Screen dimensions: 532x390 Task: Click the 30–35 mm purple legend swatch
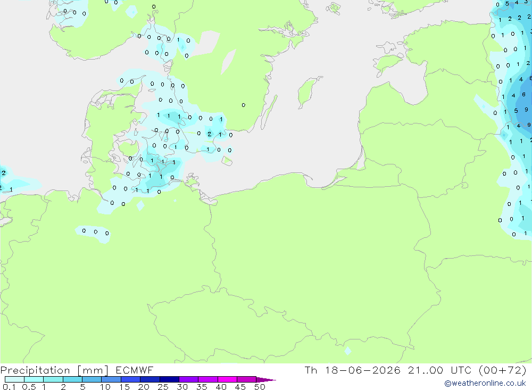click(189, 379)
